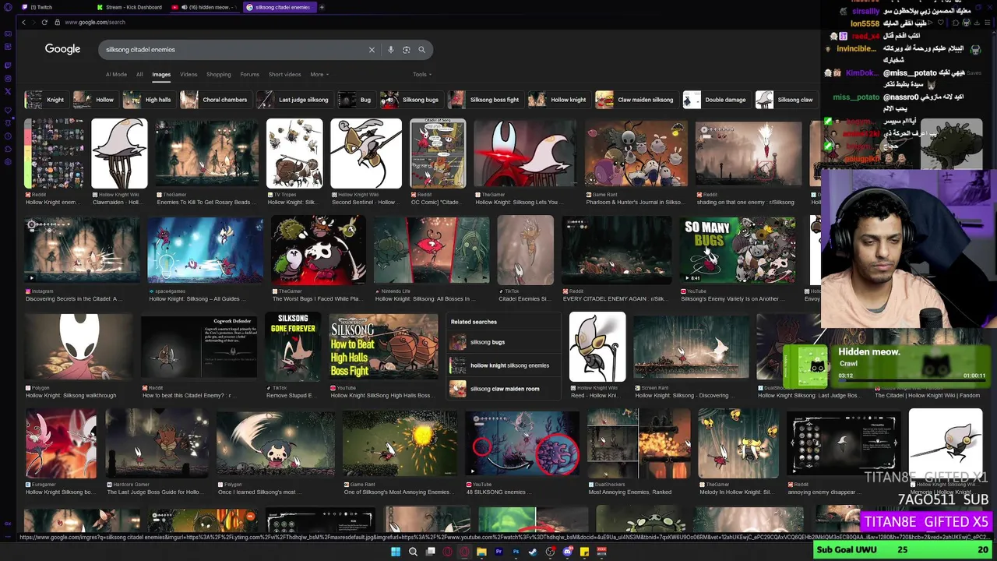Submit query with magnifier search icon

pyautogui.click(x=422, y=50)
